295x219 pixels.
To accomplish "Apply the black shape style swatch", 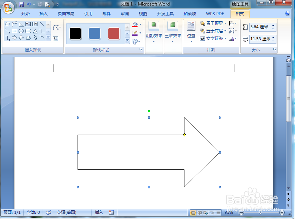I will tap(75, 33).
